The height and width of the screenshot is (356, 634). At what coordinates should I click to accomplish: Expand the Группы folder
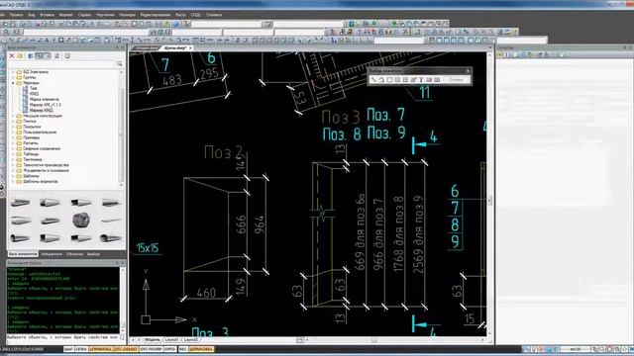coord(13,77)
